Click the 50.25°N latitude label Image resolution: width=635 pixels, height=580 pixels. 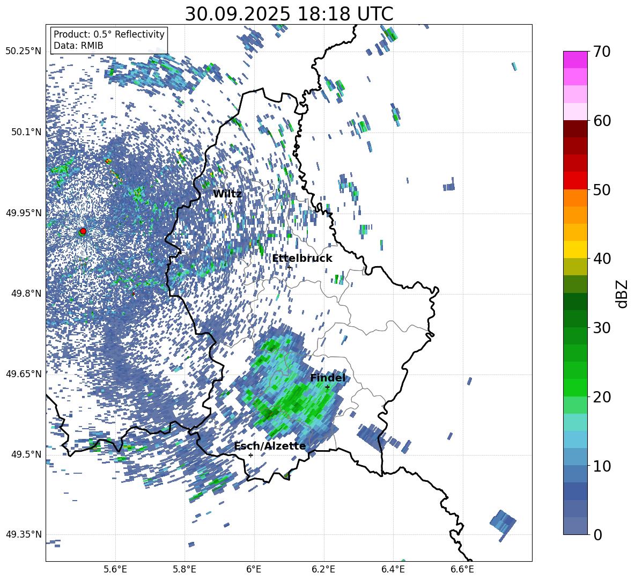[23, 52]
